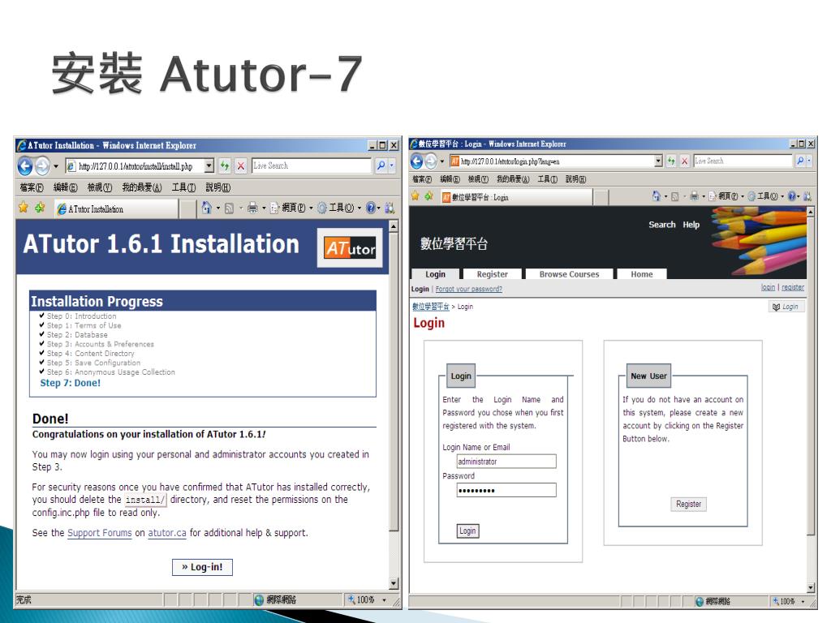The height and width of the screenshot is (623, 831).
Task: Click the Search link in site header
Action: [662, 225]
